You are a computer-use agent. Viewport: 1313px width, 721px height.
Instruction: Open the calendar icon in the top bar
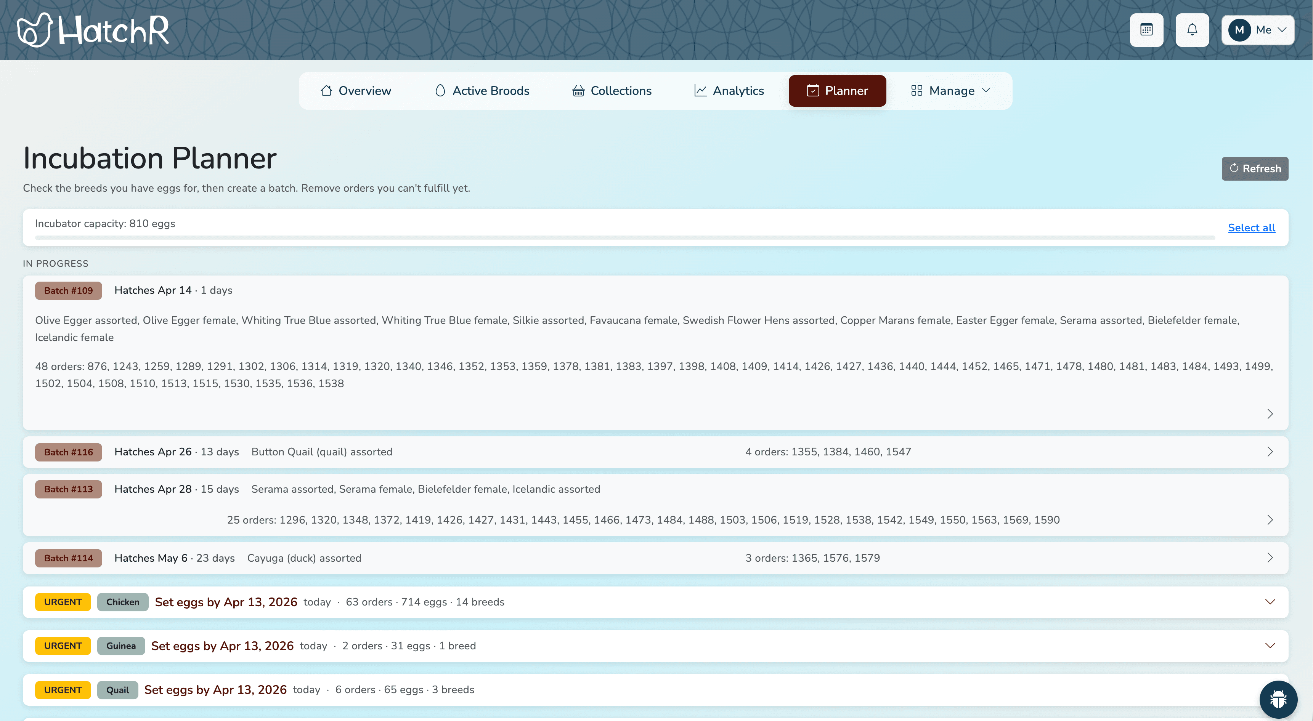point(1147,30)
